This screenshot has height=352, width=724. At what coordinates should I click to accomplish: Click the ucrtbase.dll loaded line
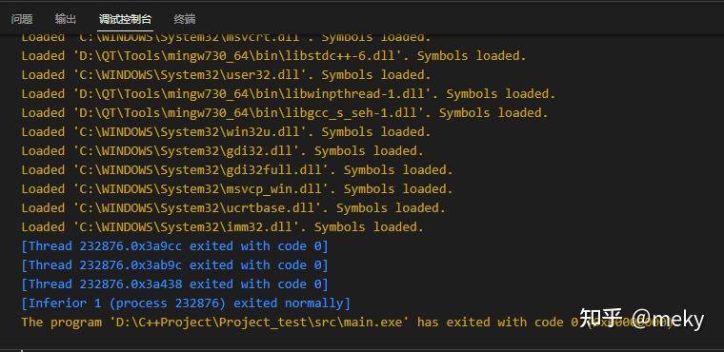tap(233, 207)
